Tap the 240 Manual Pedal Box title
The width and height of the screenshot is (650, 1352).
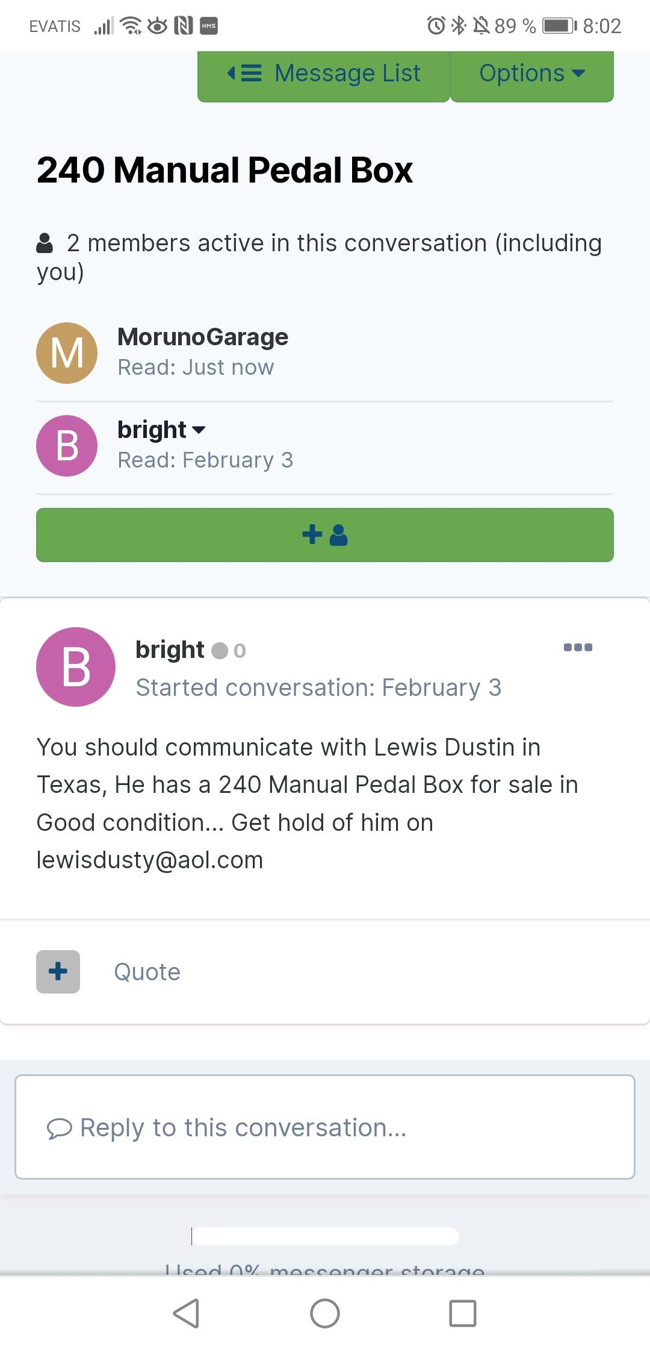tap(224, 170)
